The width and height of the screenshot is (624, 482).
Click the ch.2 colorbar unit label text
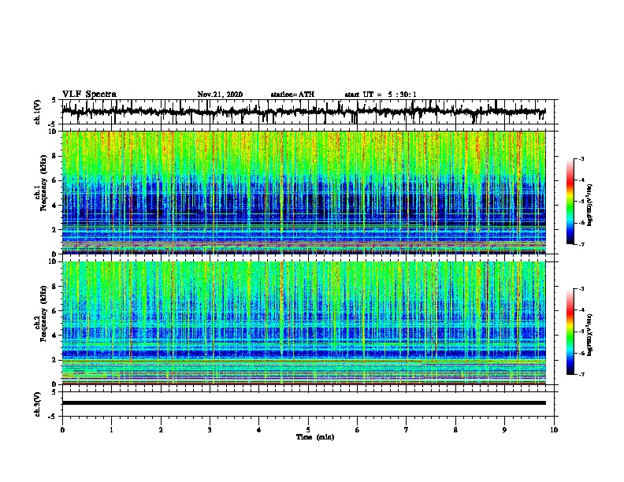point(590,336)
